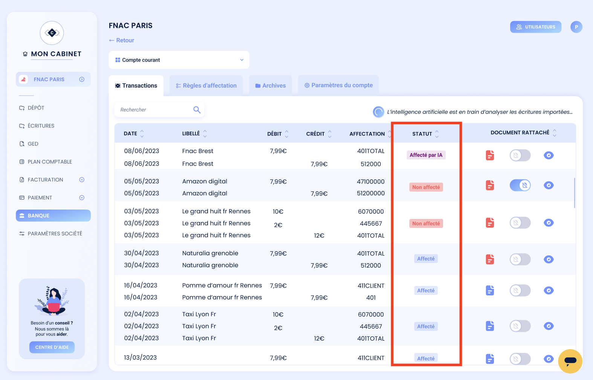Screen dimensions: 593x380
Task: Click Affecté badge for Naturalia grenoble
Action: click(x=426, y=259)
